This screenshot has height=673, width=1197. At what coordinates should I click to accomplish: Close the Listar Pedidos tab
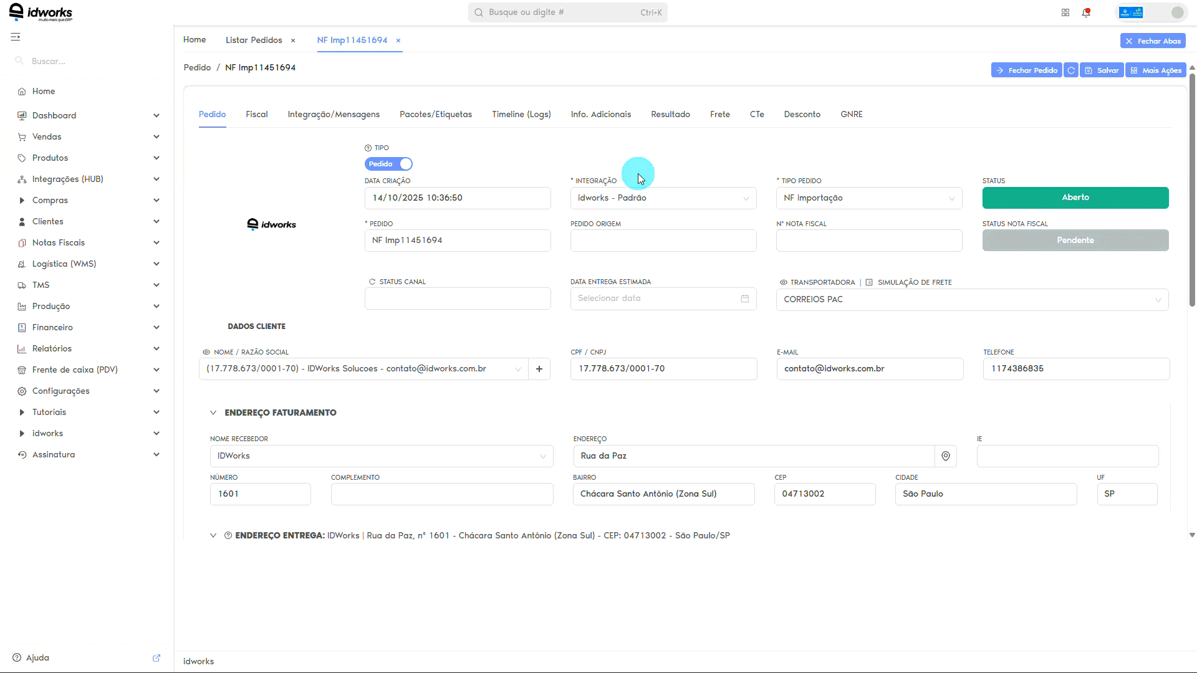tap(293, 41)
